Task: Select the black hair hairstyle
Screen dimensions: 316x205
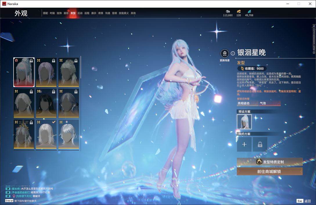Action: tap(46, 103)
